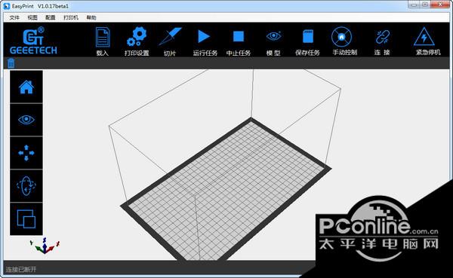Click the 载入 (Load) file icon
The height and width of the screenshot is (278, 453).
click(x=103, y=37)
